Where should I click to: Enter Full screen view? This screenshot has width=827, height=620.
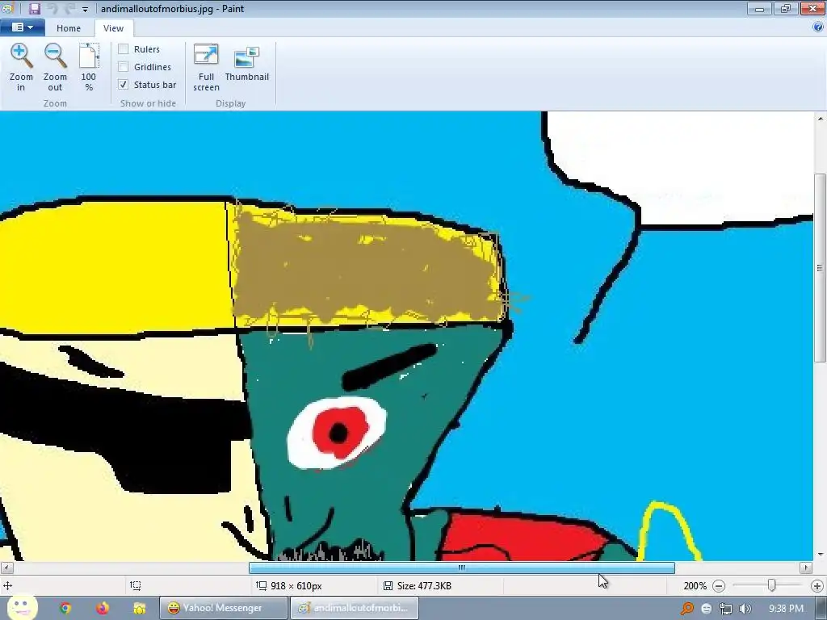click(206, 67)
